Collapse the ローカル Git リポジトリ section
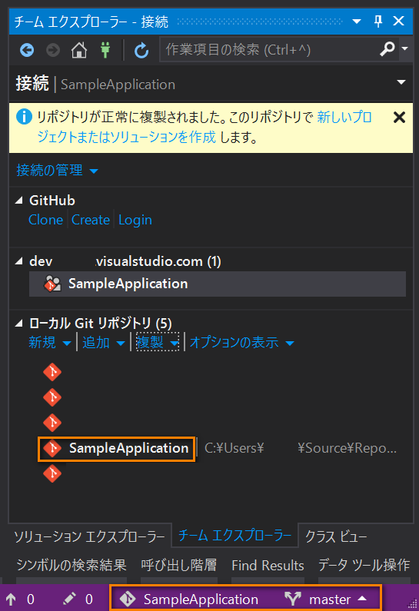 click(18, 323)
